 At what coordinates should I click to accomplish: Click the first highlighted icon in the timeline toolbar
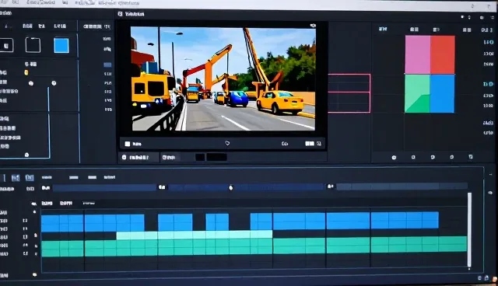16,178
